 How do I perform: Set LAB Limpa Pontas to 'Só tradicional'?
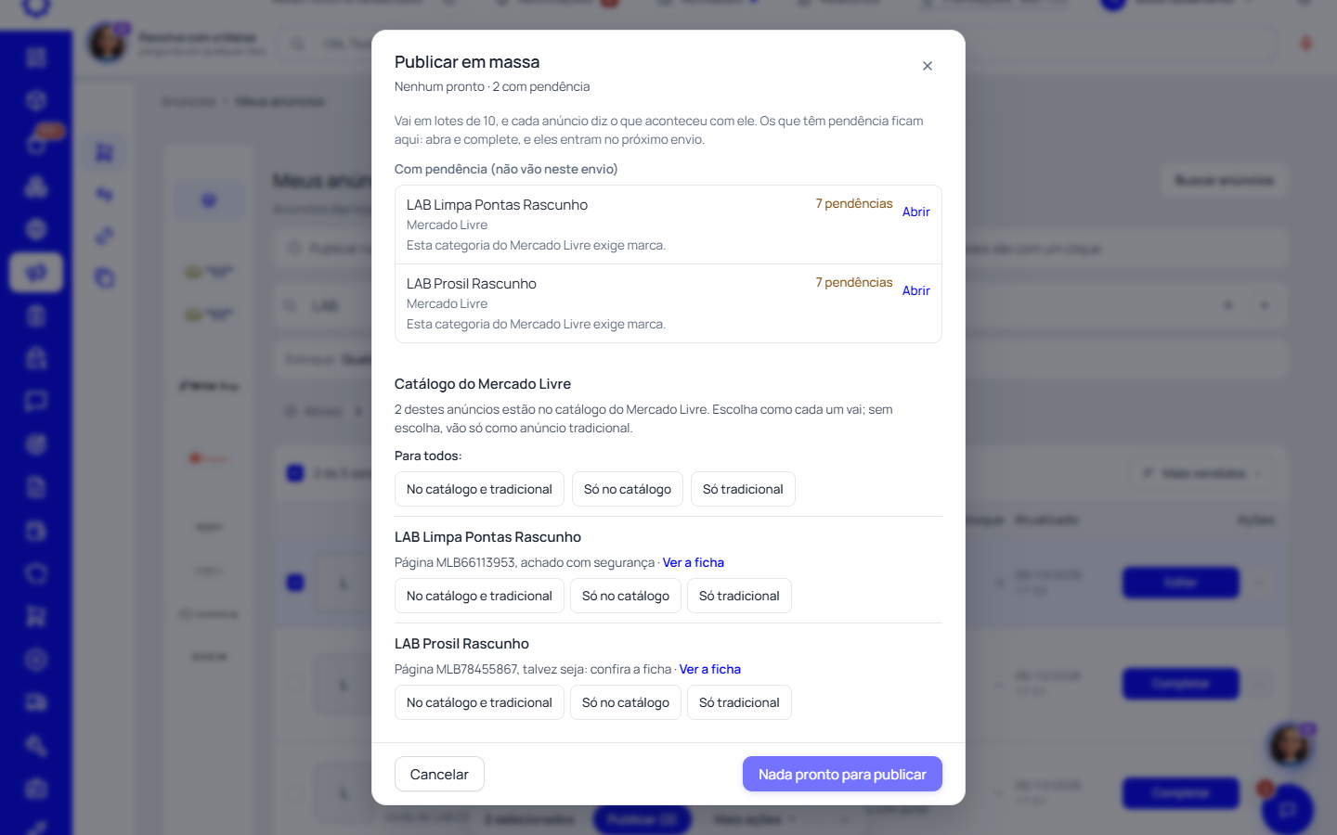point(739,596)
